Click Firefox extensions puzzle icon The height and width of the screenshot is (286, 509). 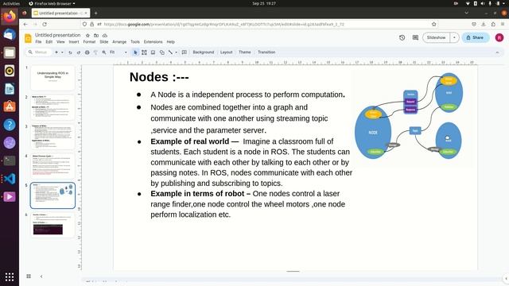pos(493,25)
